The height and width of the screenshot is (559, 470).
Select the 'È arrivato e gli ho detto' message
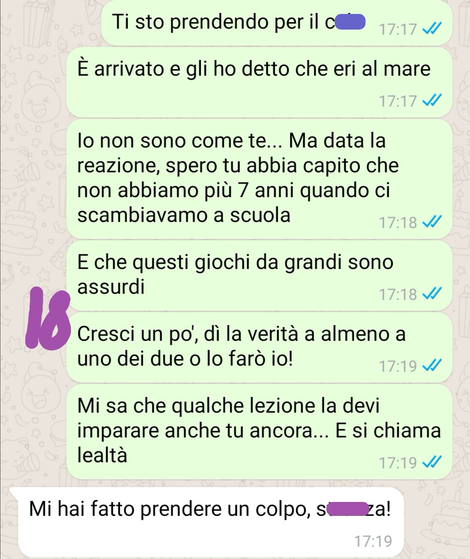point(259,82)
